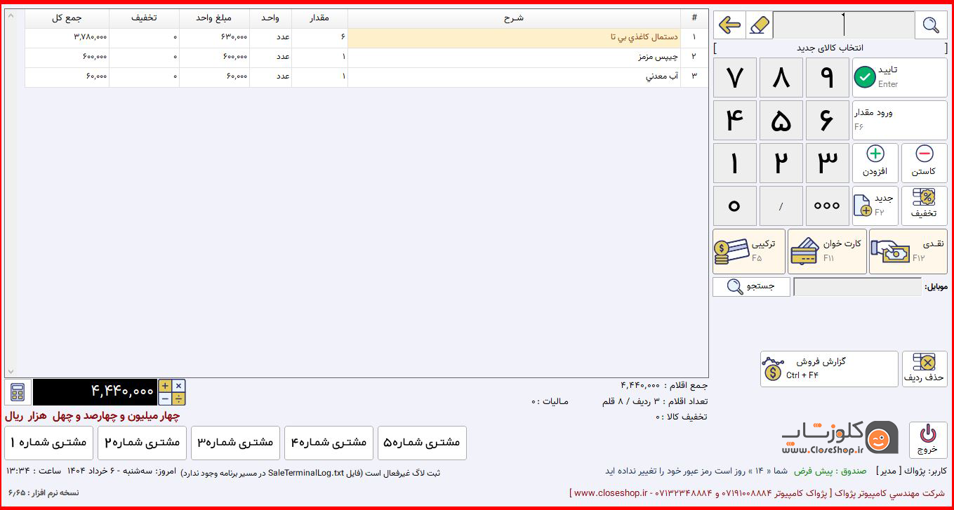
Task: Click the جمع کل column header
Action: coord(67,18)
